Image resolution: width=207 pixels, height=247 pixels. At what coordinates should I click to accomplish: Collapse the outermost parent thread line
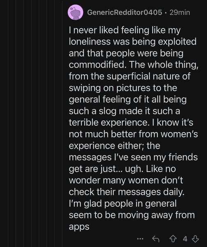tap(8, 123)
